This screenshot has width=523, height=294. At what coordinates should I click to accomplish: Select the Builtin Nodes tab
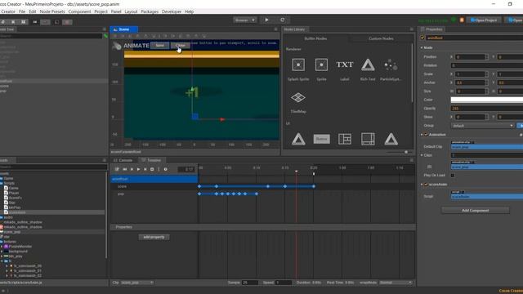[x=315, y=38]
